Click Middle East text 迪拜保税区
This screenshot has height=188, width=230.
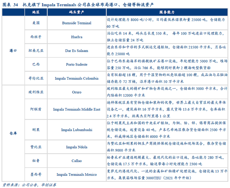pyautogui.click(x=116, y=102)
